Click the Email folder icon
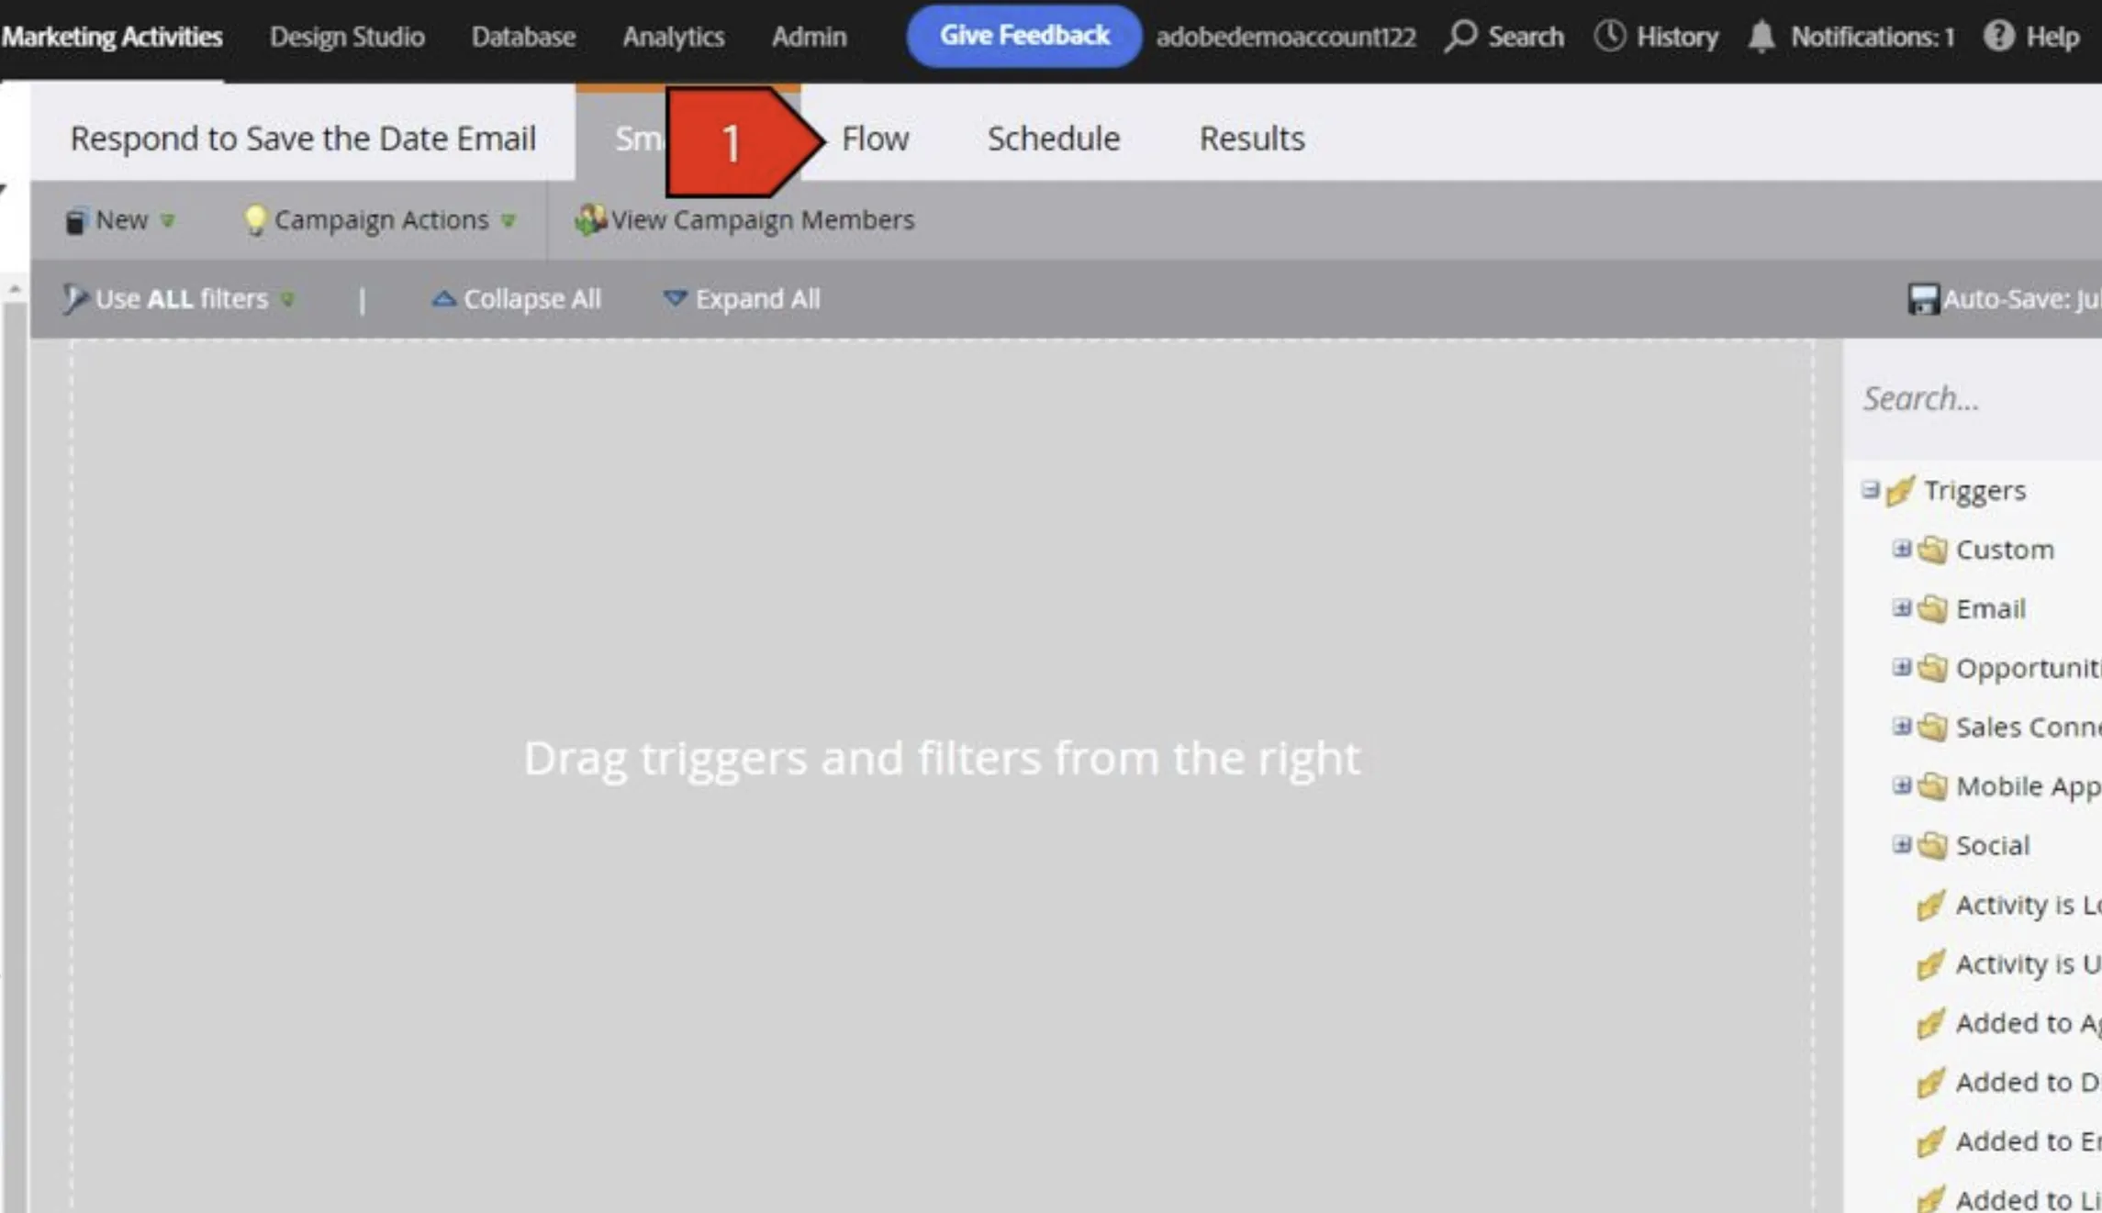The height and width of the screenshot is (1213, 2102). click(1932, 608)
